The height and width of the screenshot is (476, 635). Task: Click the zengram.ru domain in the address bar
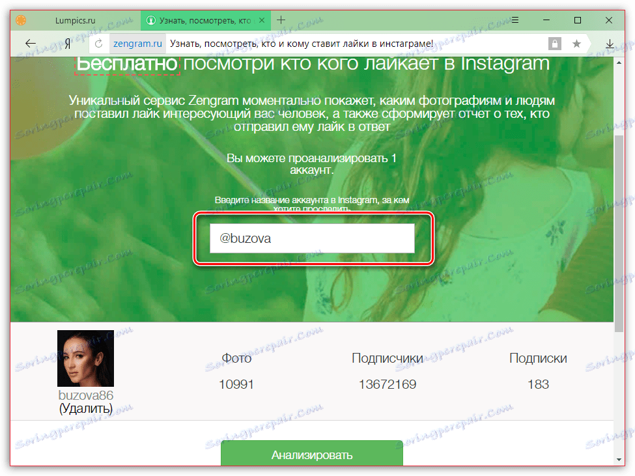point(137,44)
